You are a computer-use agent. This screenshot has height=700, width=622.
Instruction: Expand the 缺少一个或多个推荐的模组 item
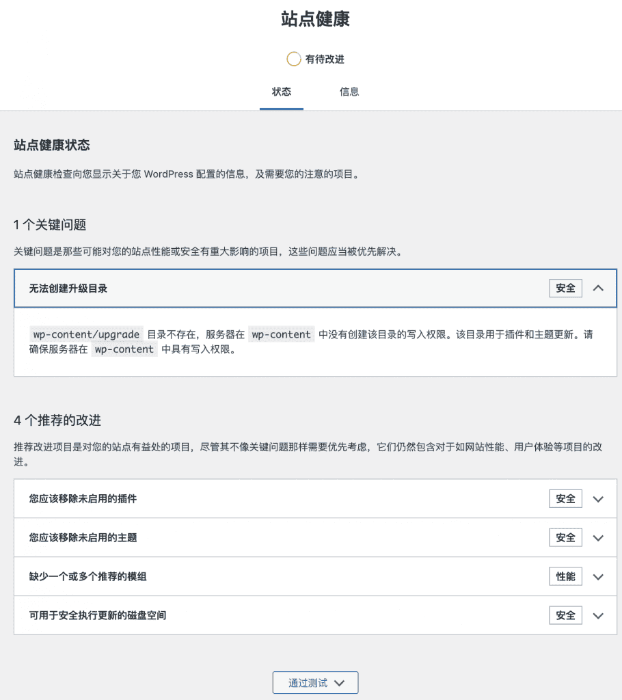pyautogui.click(x=598, y=576)
